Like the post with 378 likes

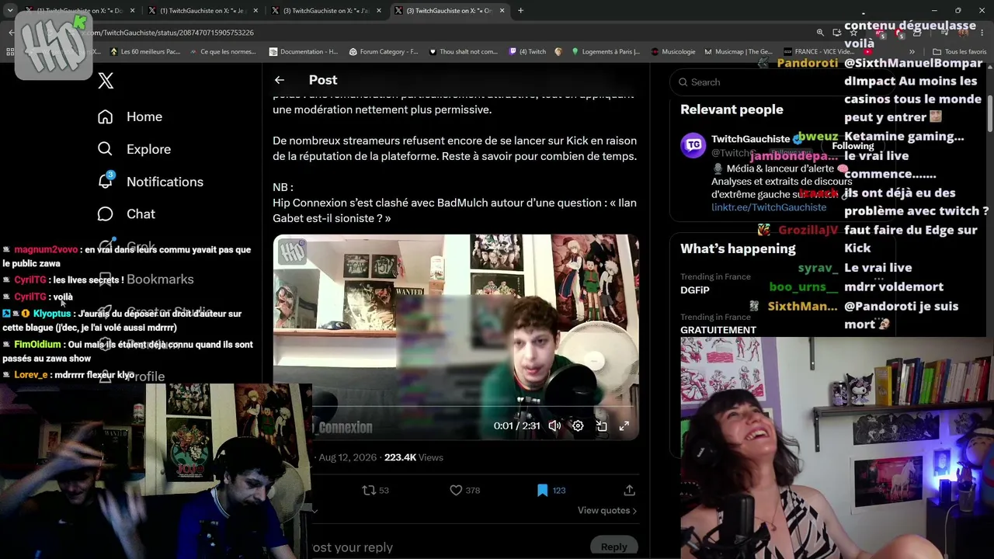465,490
